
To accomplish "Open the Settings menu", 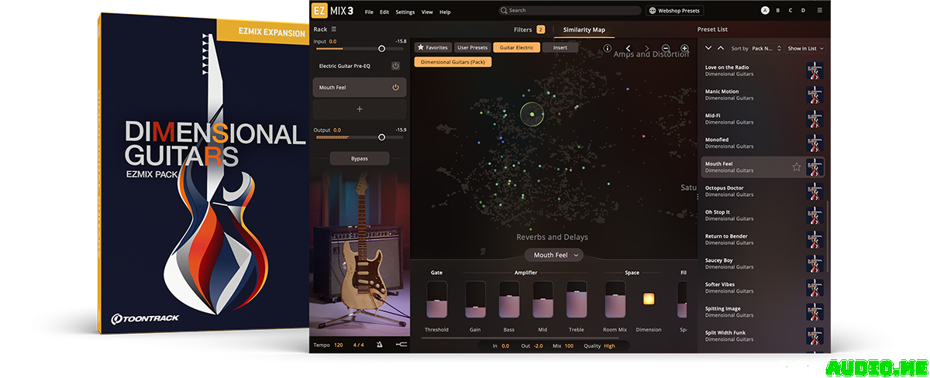I will click(x=405, y=12).
